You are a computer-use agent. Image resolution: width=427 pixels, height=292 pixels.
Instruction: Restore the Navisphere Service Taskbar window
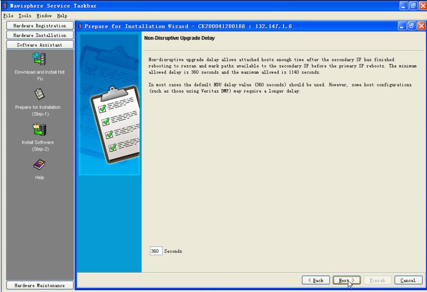click(x=414, y=6)
